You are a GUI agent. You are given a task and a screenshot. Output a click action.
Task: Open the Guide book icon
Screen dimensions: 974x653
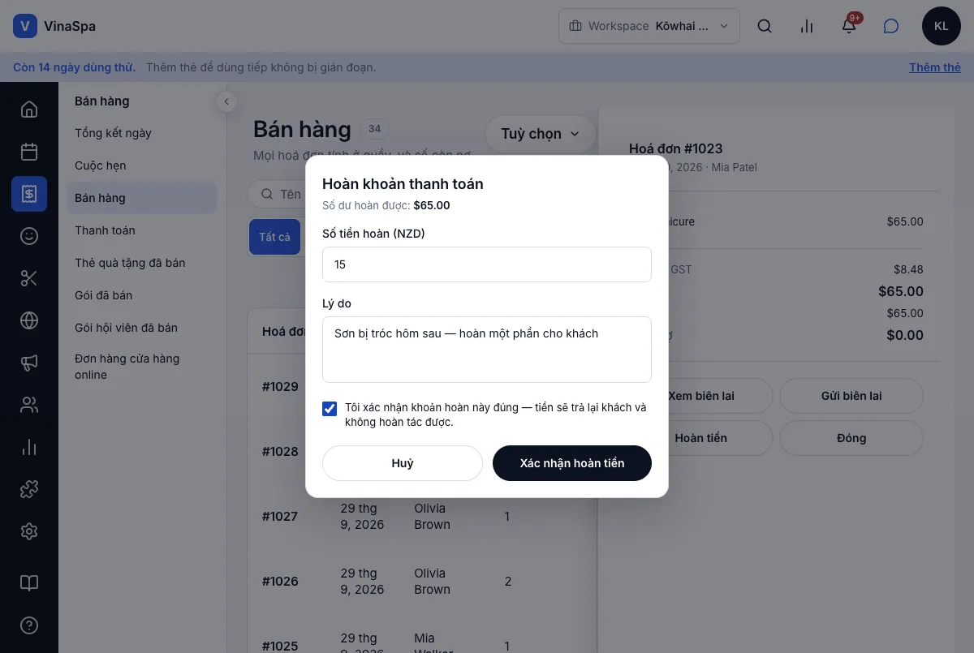[29, 583]
